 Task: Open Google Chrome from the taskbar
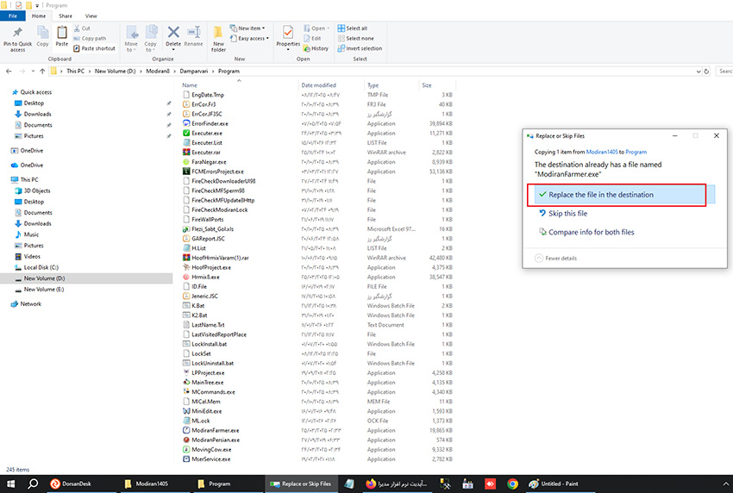pos(512,484)
